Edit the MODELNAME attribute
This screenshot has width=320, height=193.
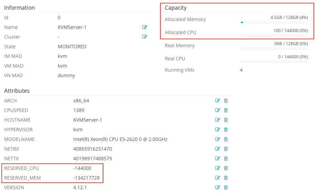click(x=217, y=139)
